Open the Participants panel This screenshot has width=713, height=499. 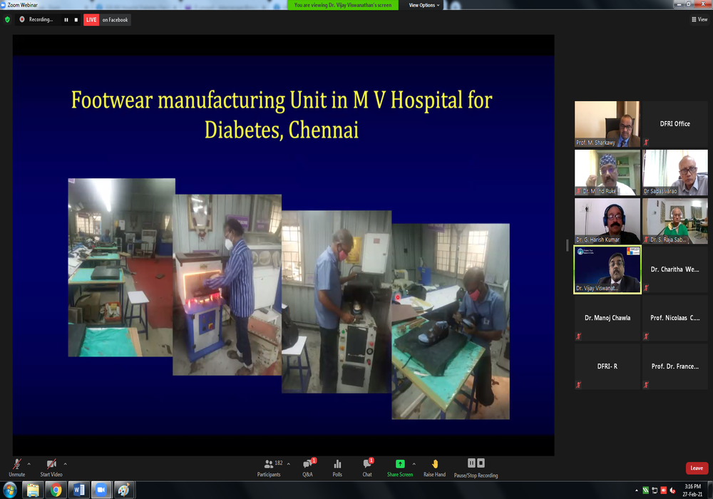(269, 464)
